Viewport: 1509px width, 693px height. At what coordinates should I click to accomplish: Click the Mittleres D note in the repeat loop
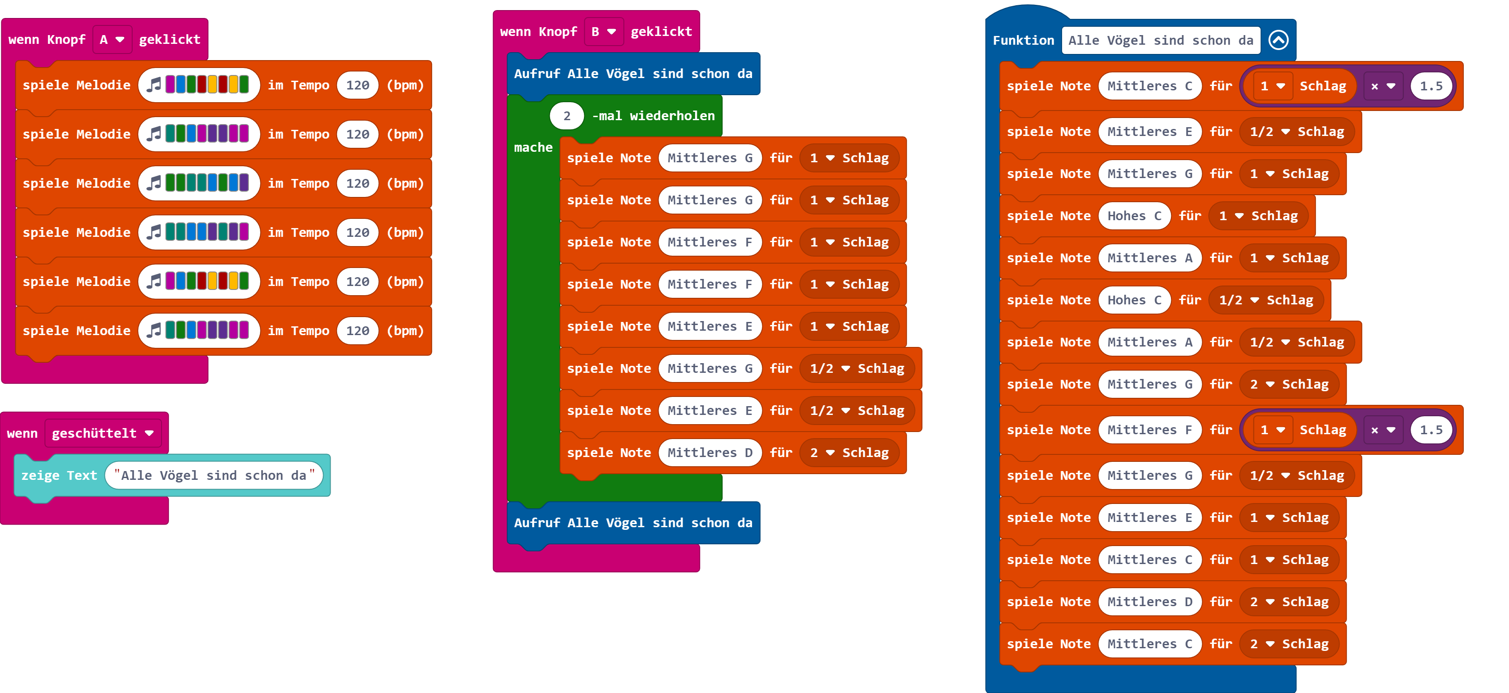[709, 453]
